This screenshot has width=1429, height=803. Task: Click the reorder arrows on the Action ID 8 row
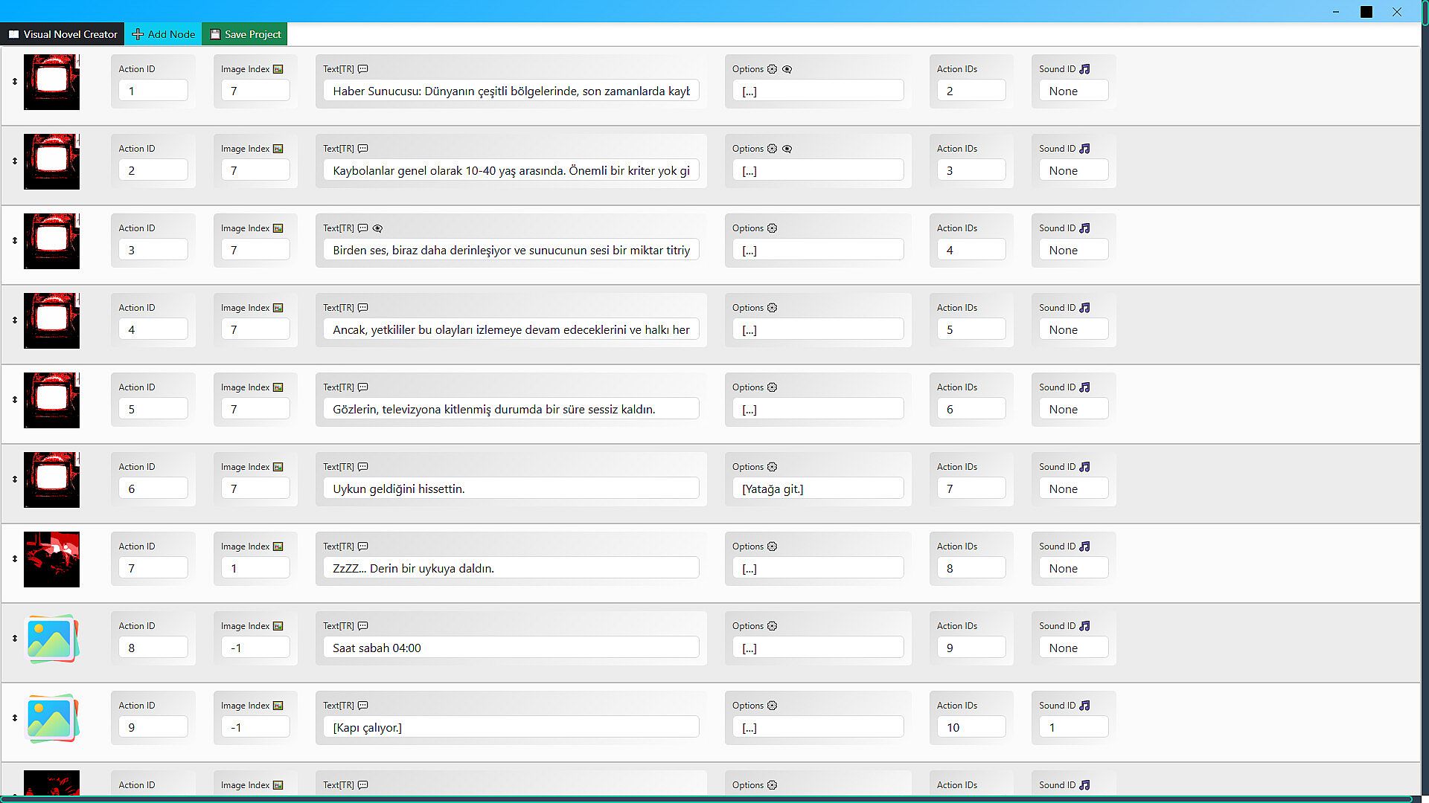[14, 639]
